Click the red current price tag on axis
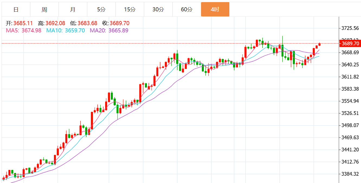Image resolution: width=361 pixels, height=183 pixels. coord(350,43)
